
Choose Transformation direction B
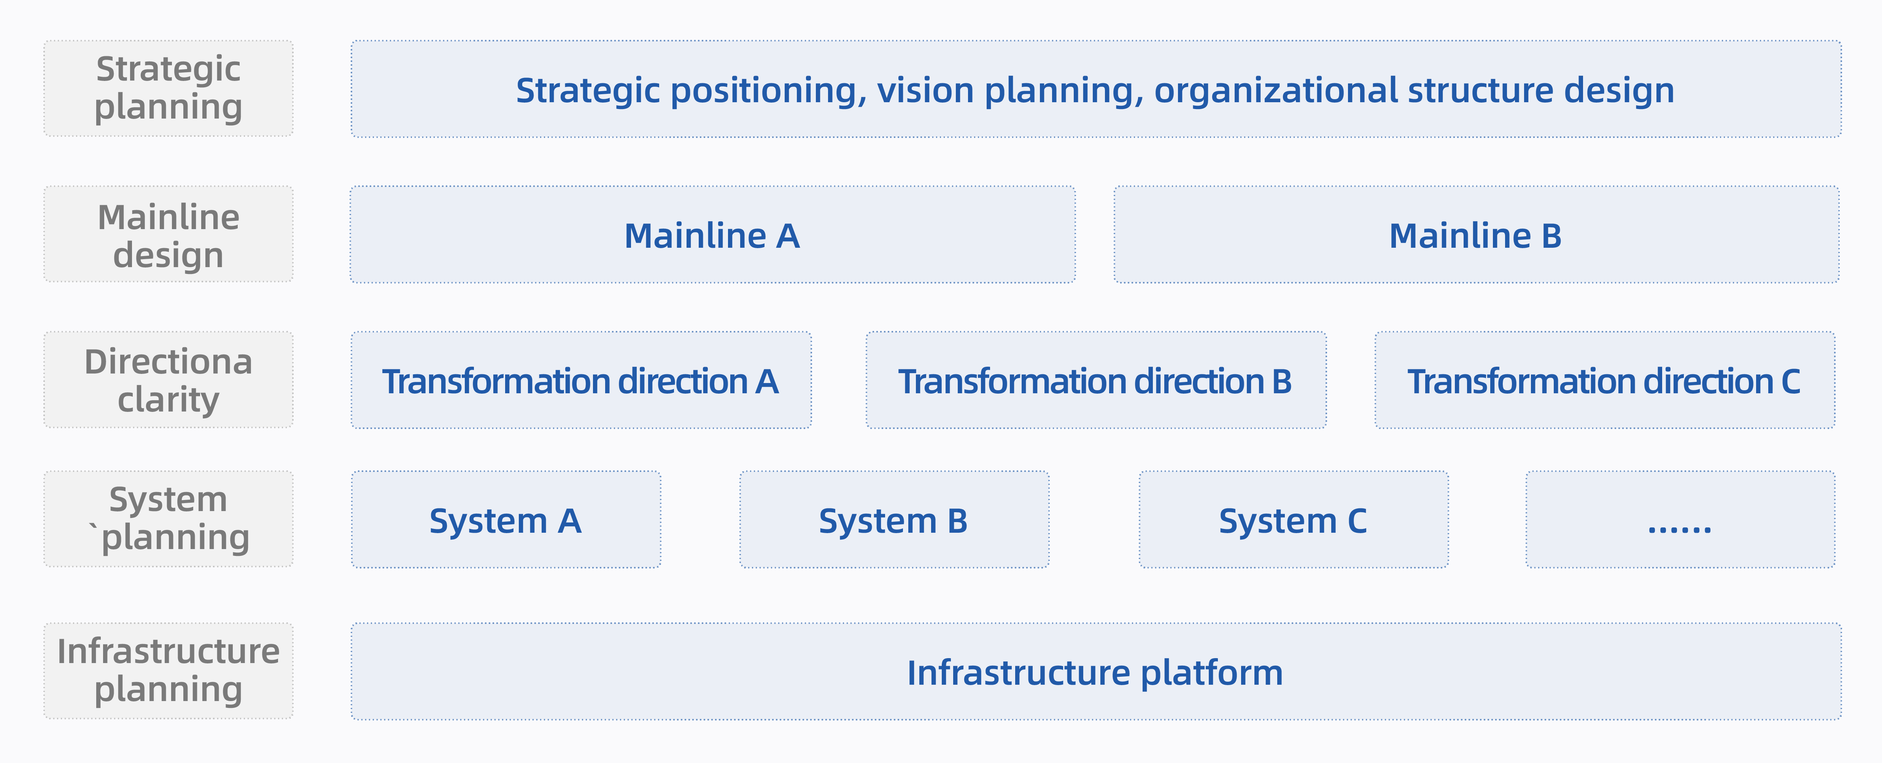(x=1096, y=380)
